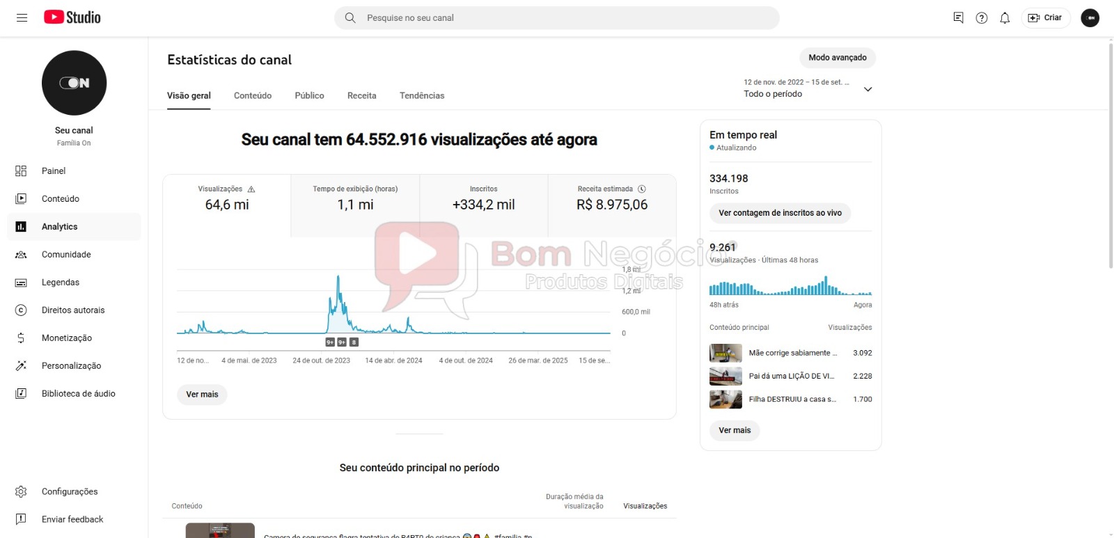Open the notifications bell
The image size is (1114, 538).
[x=1005, y=17]
